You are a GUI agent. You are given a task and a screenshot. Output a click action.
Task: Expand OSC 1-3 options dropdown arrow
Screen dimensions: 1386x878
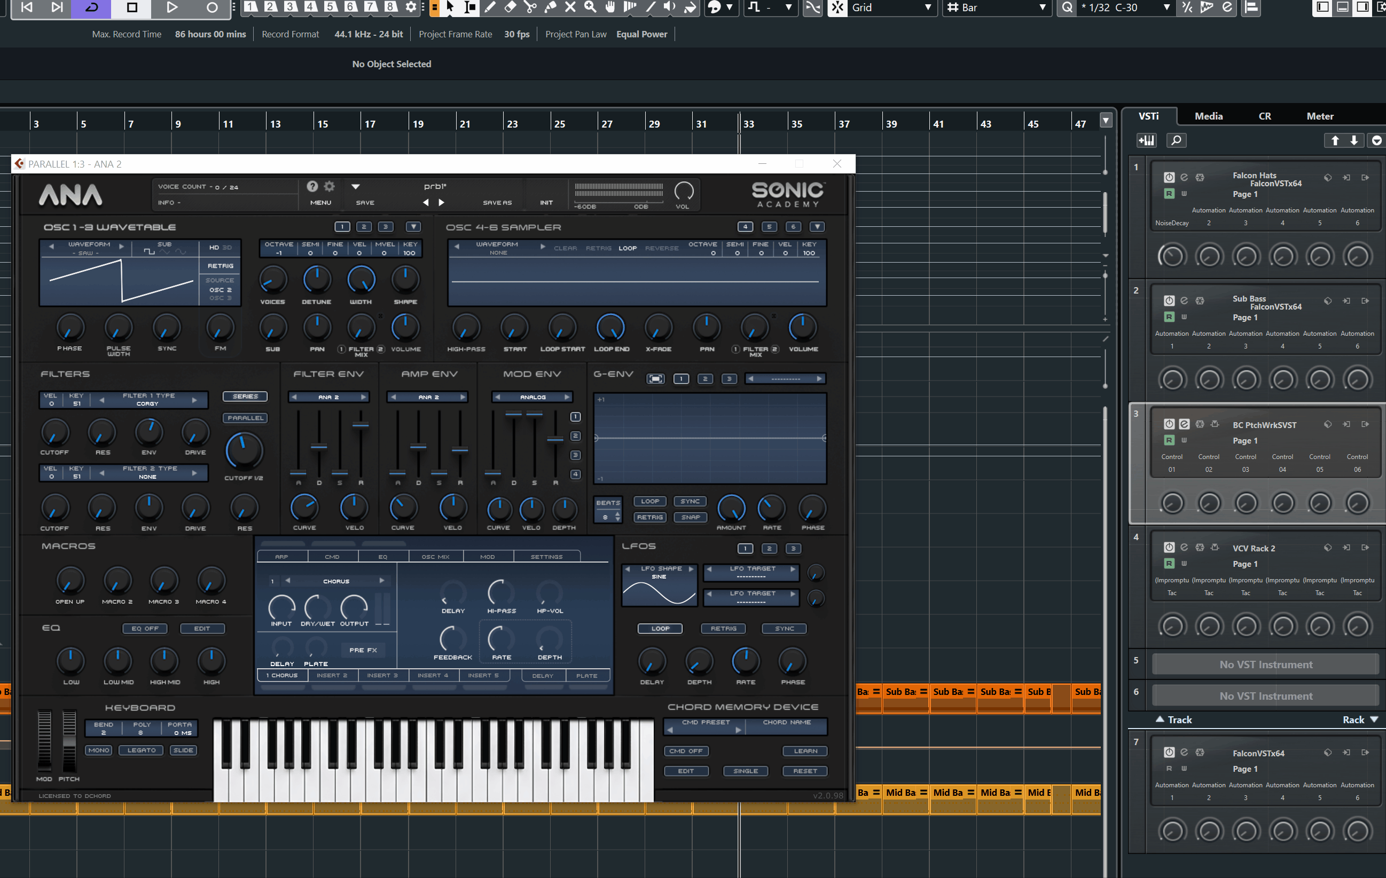point(413,227)
